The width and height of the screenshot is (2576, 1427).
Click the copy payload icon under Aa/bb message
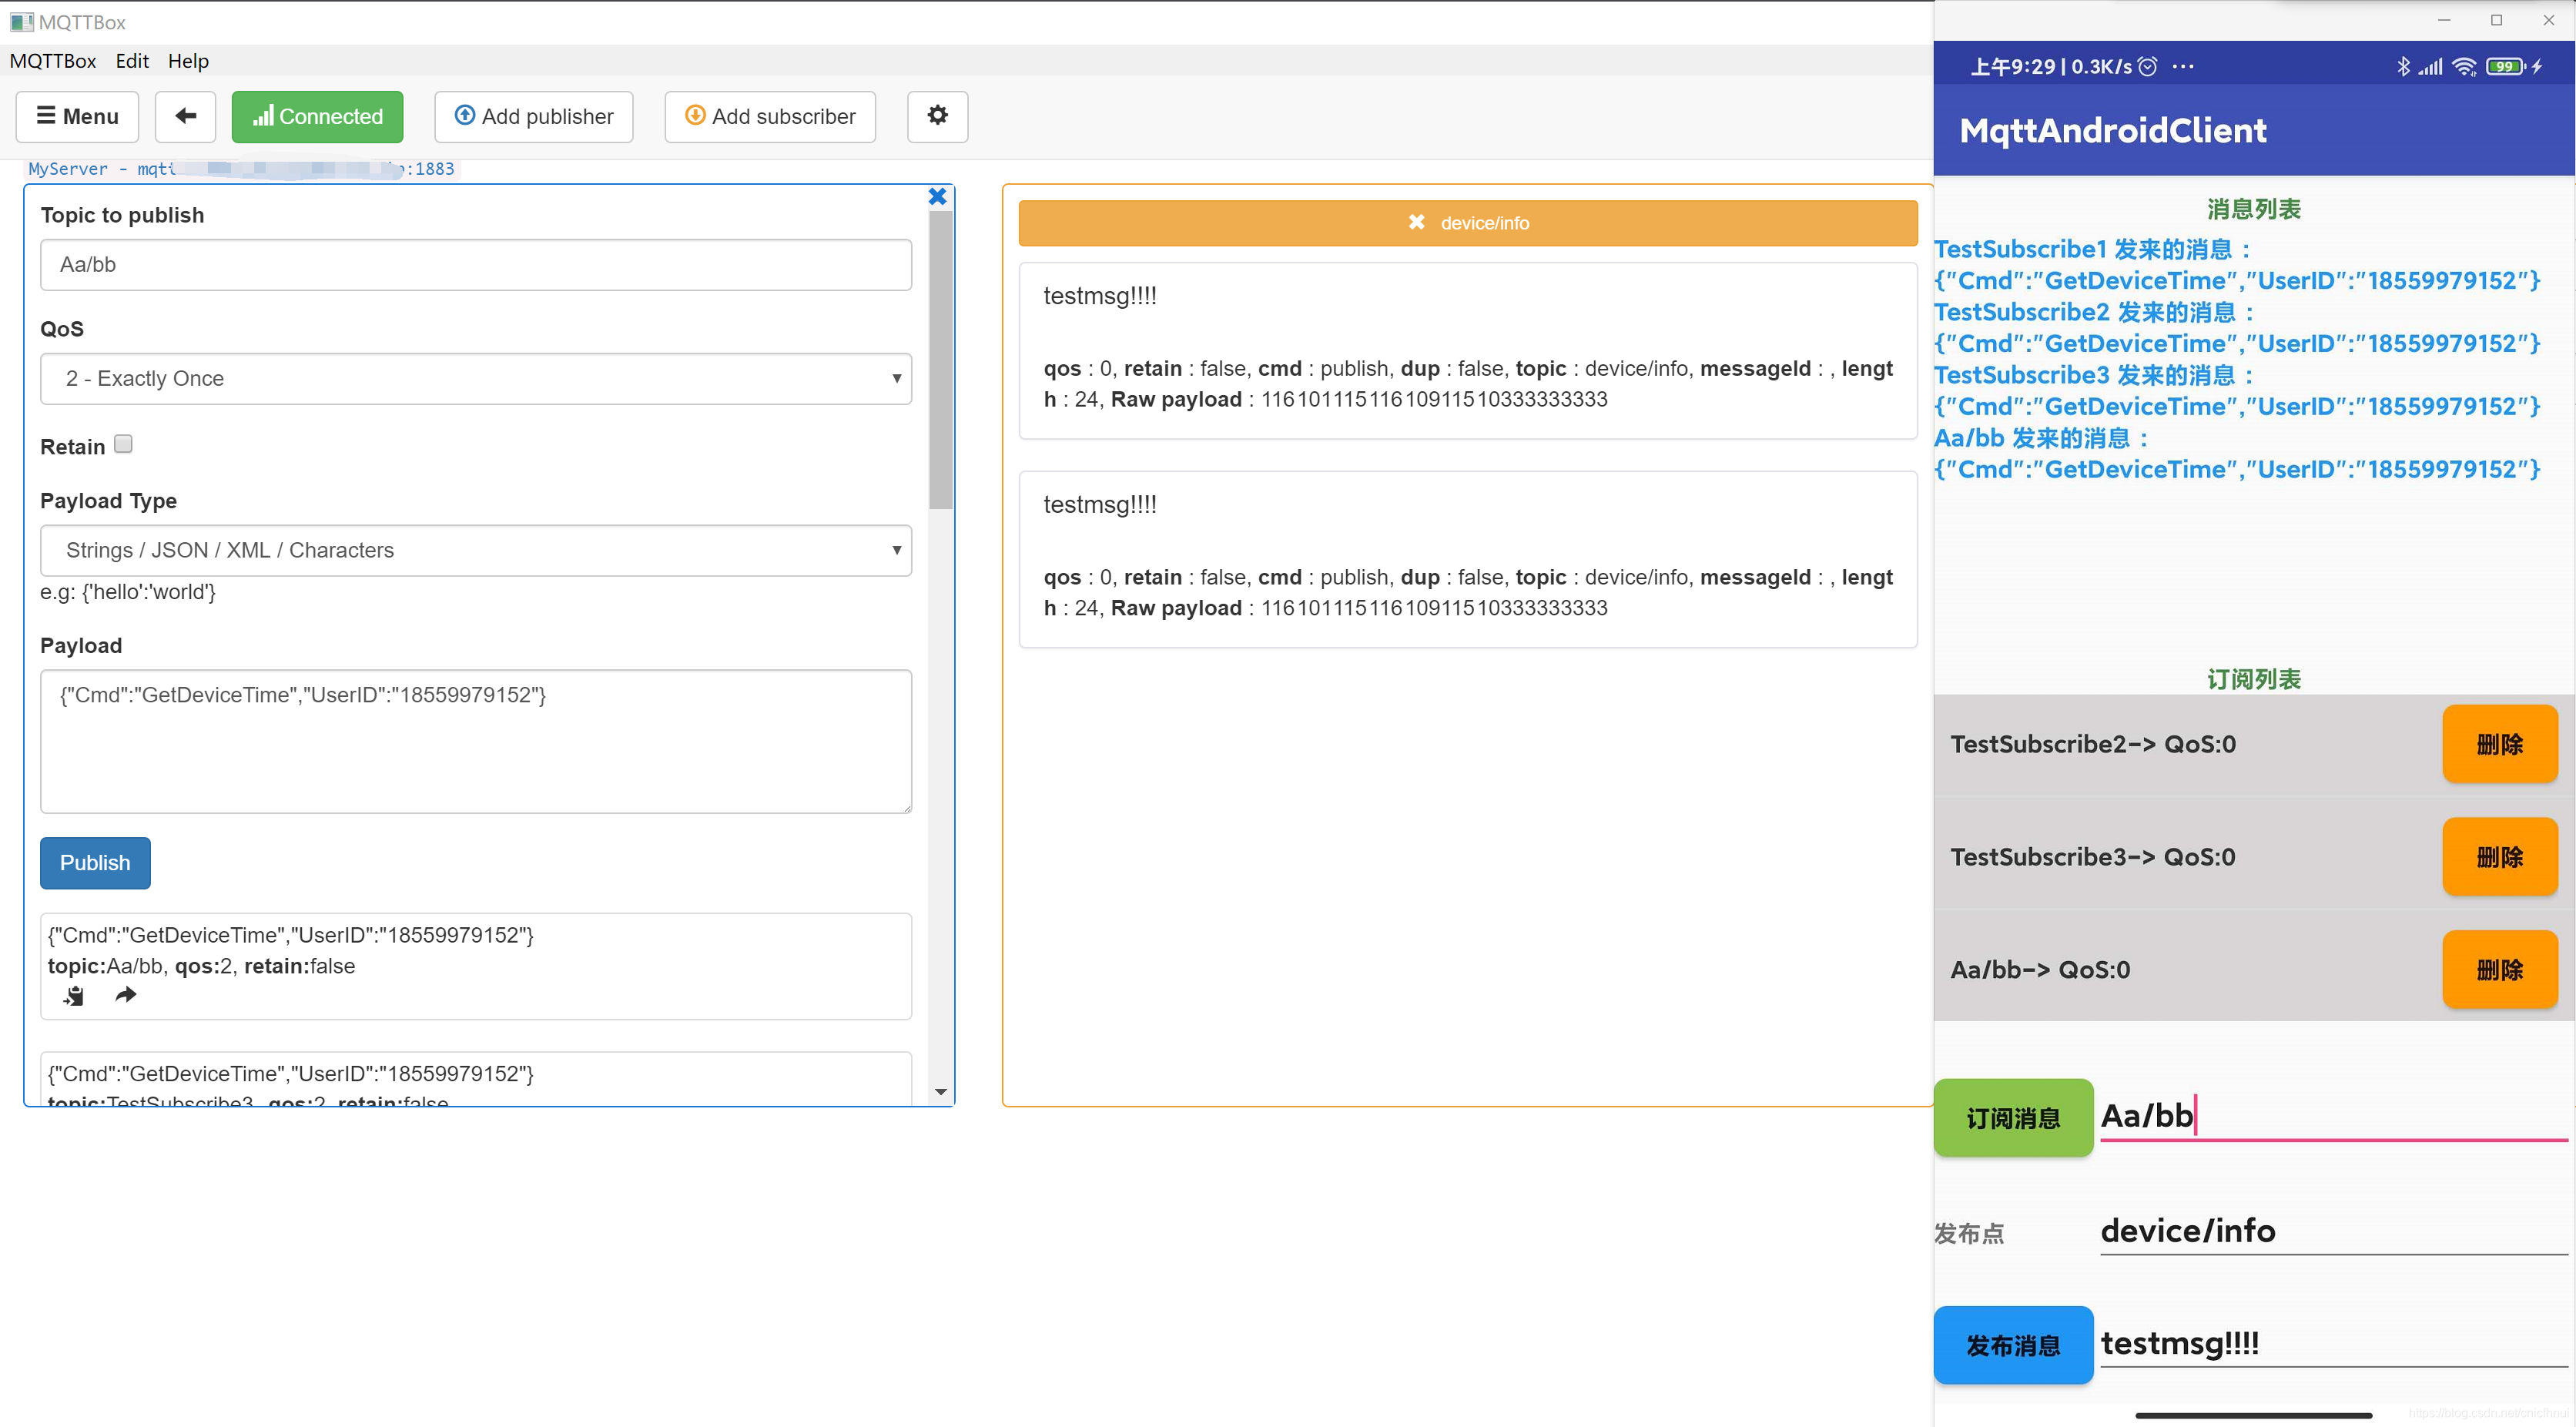point(74,995)
